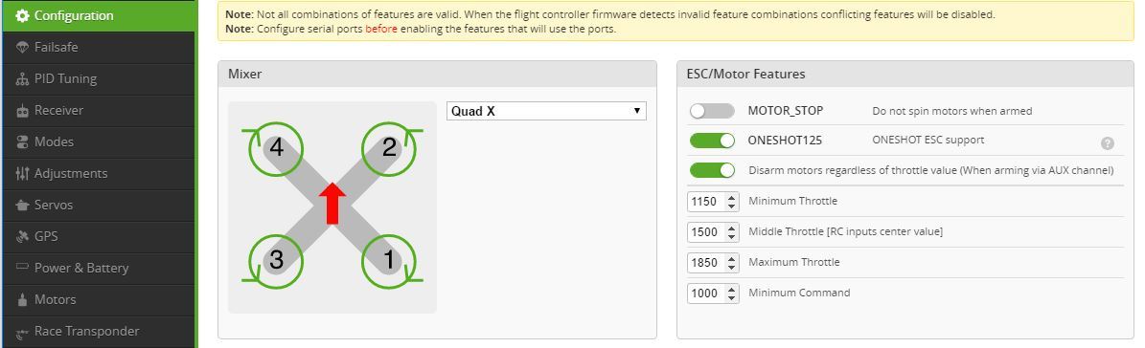Open the Failsafe tab parachute icon
This screenshot has width=1145, height=348.
22,47
